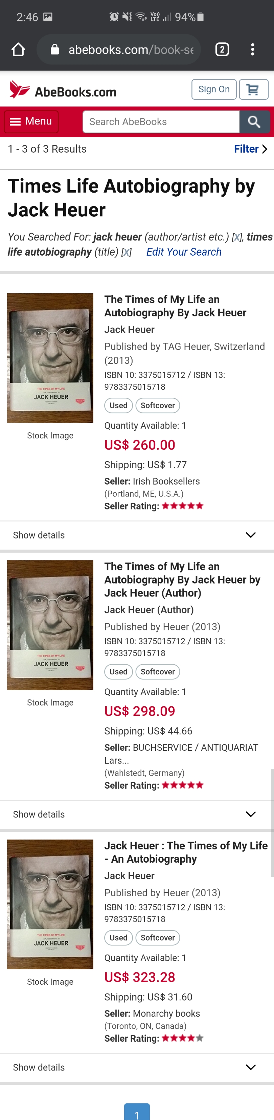Open the Jack Heuer : The Times title link
This screenshot has width=274, height=1120.
(x=186, y=852)
